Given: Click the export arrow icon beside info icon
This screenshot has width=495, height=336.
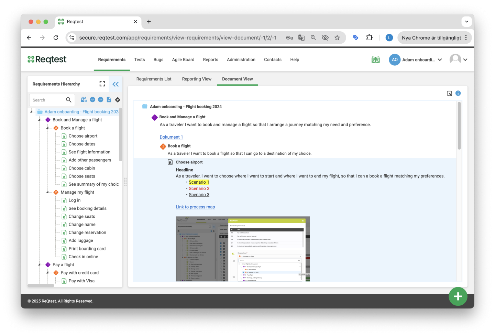Looking at the screenshot, I should click(x=449, y=93).
